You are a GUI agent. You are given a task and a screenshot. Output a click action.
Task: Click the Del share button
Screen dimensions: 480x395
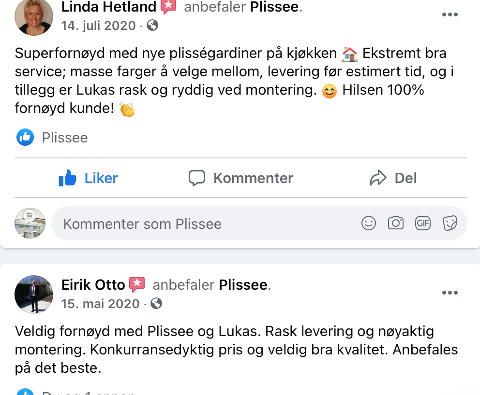coord(392,178)
